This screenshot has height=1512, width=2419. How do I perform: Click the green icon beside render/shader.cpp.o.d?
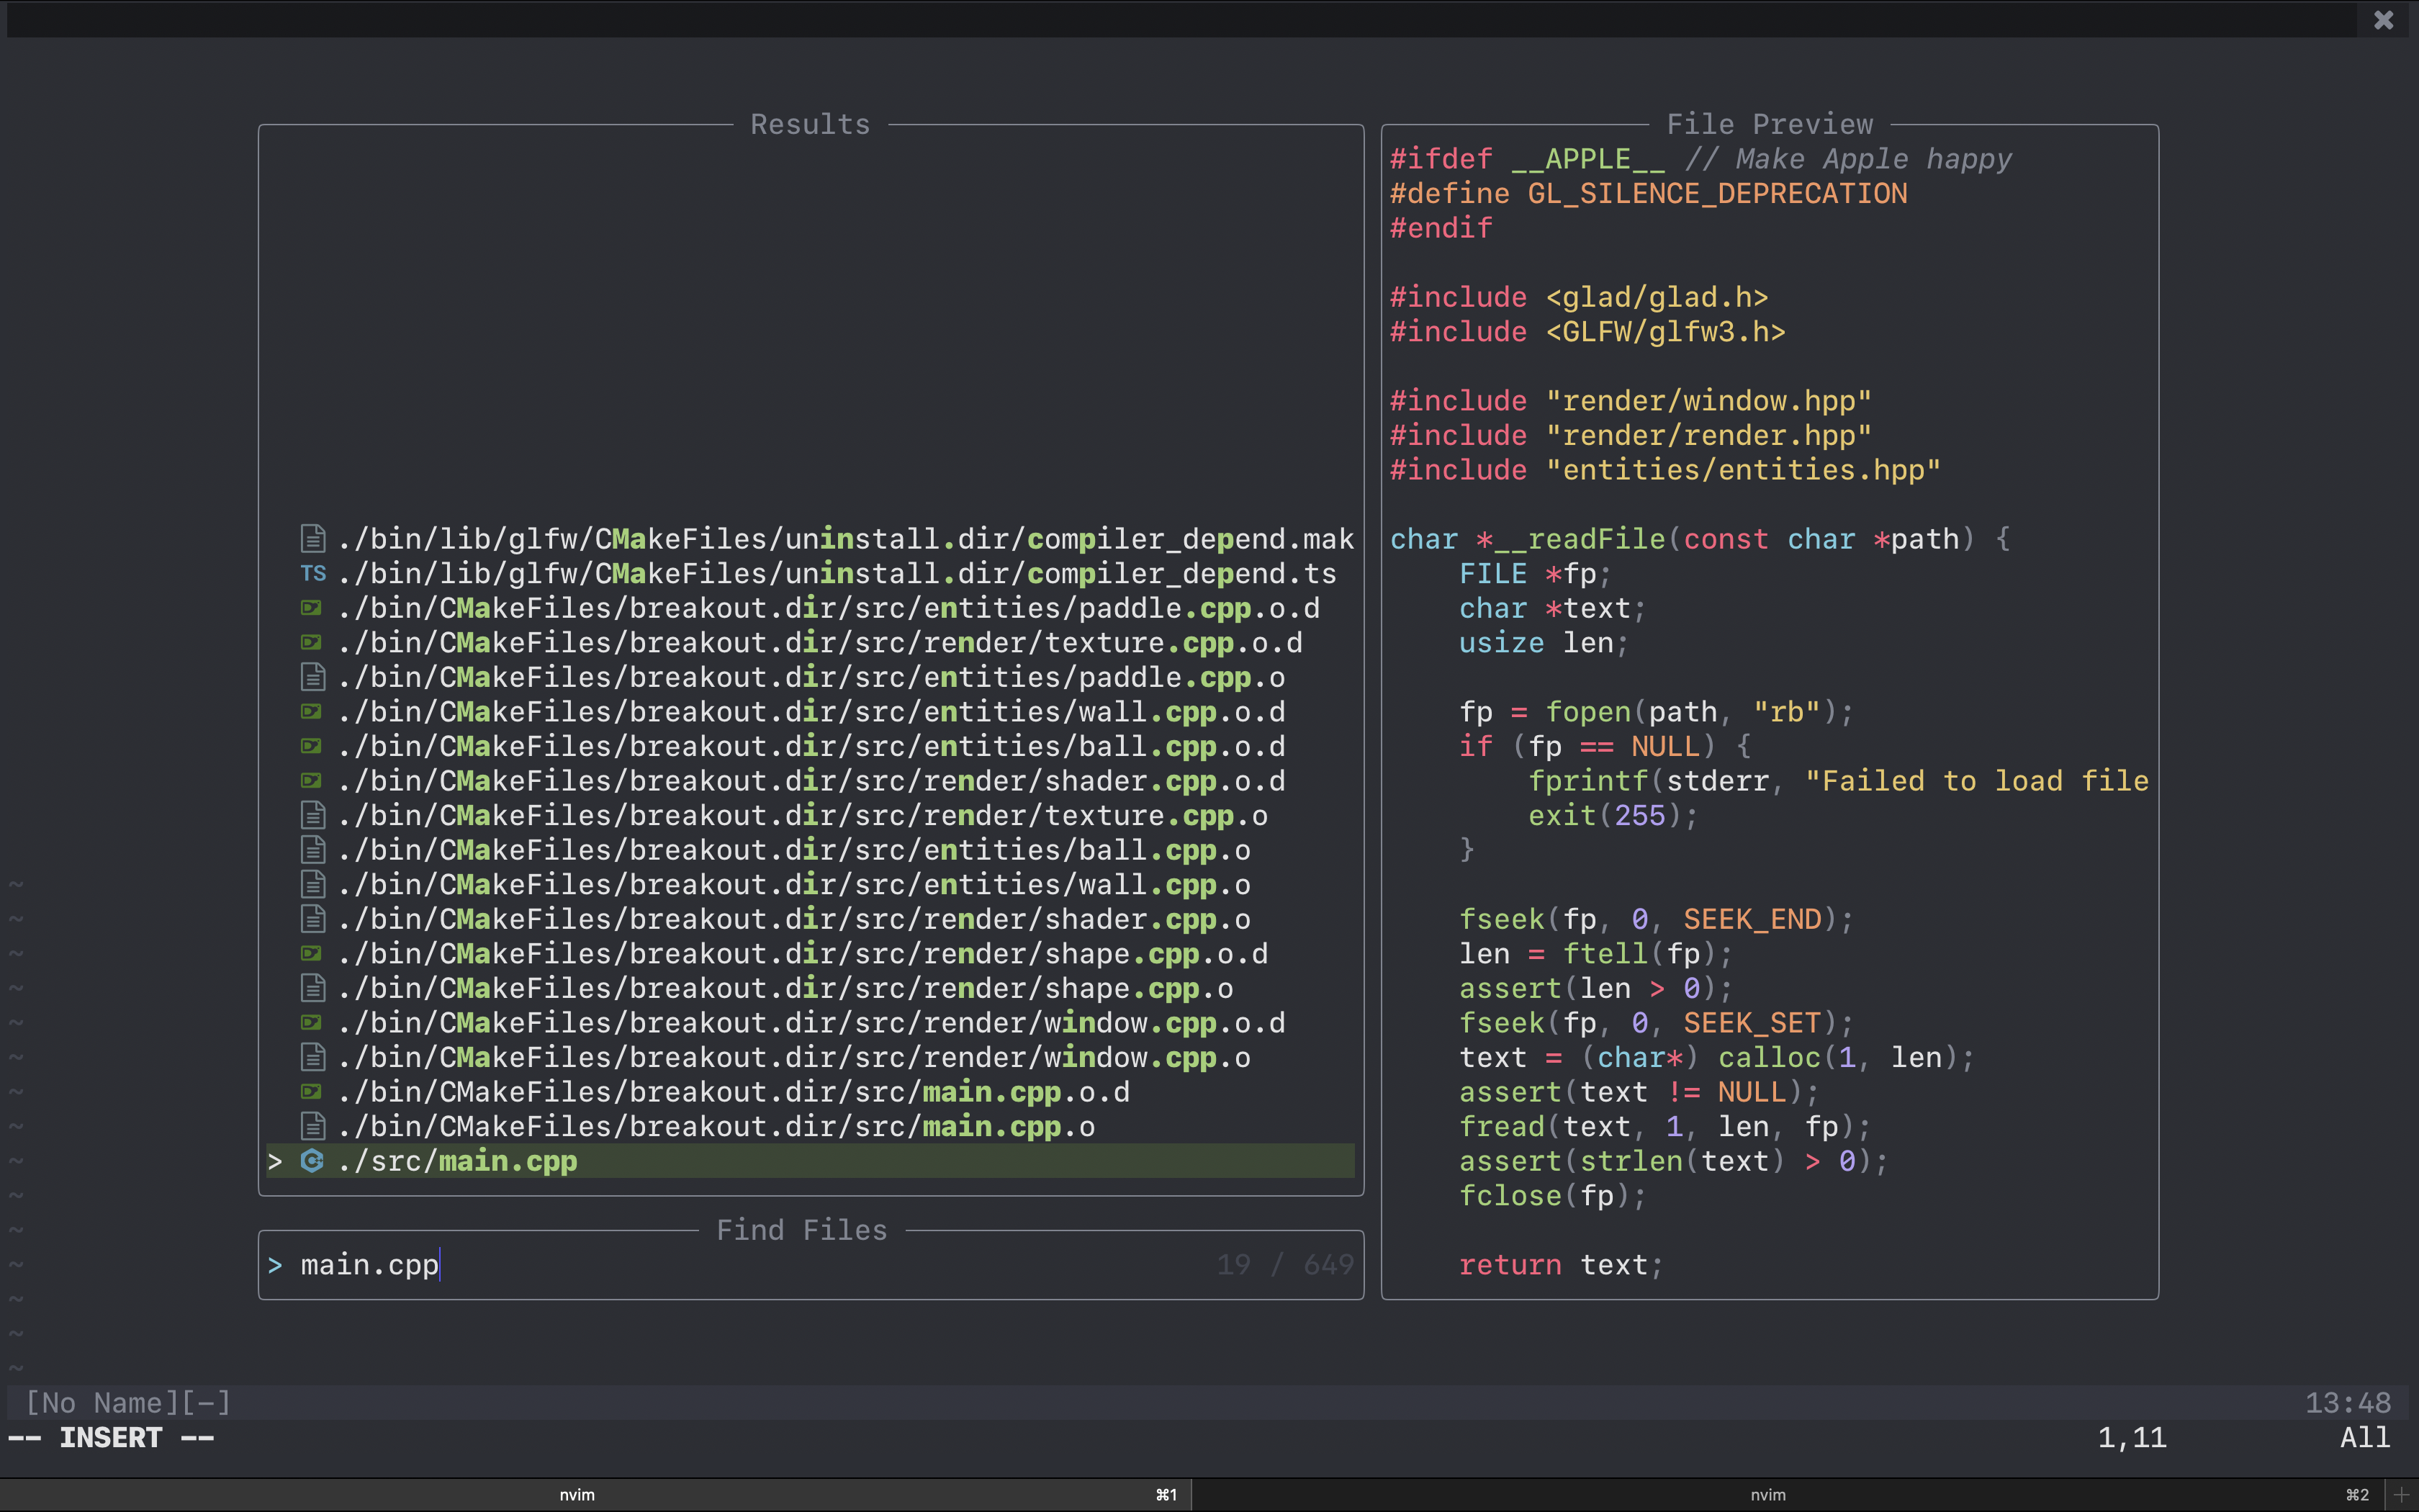coord(312,781)
